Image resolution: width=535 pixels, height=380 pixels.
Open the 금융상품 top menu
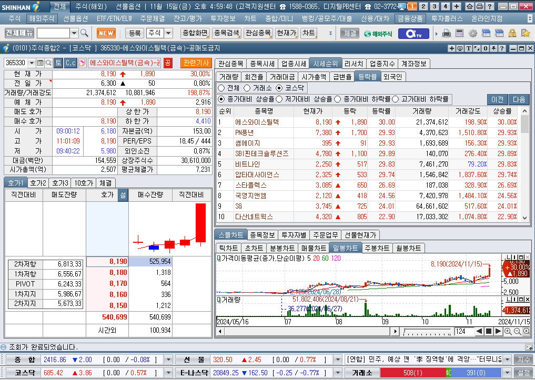point(410,18)
